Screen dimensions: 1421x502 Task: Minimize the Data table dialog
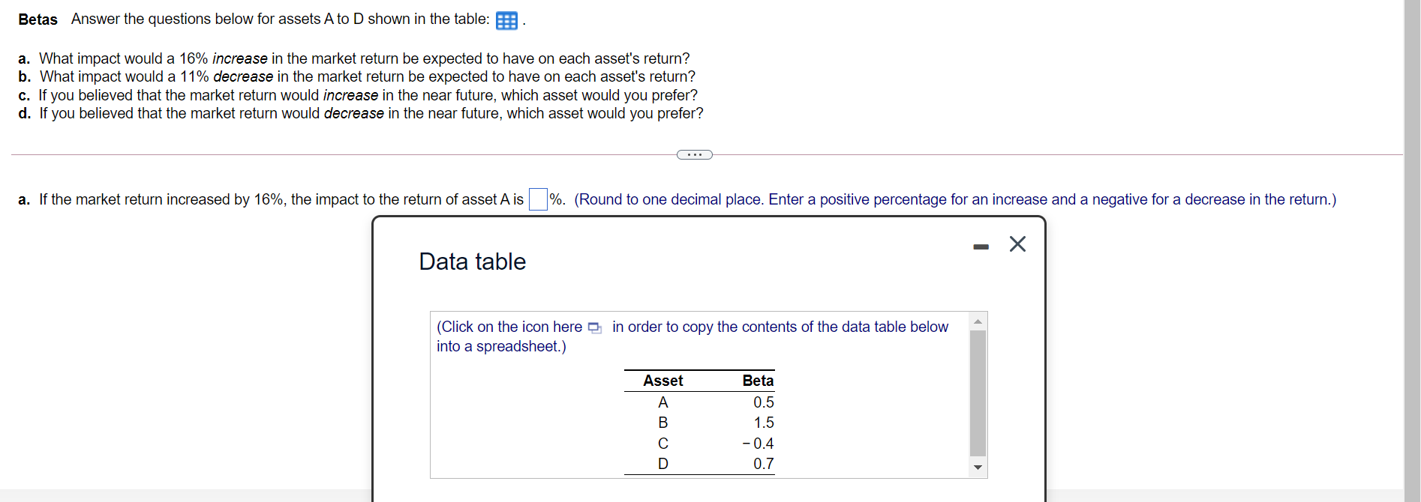pos(981,246)
